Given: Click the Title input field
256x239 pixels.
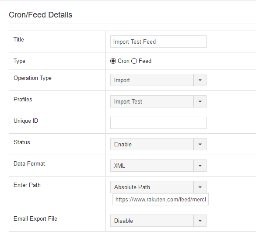Looking at the screenshot, I should (x=158, y=42).
